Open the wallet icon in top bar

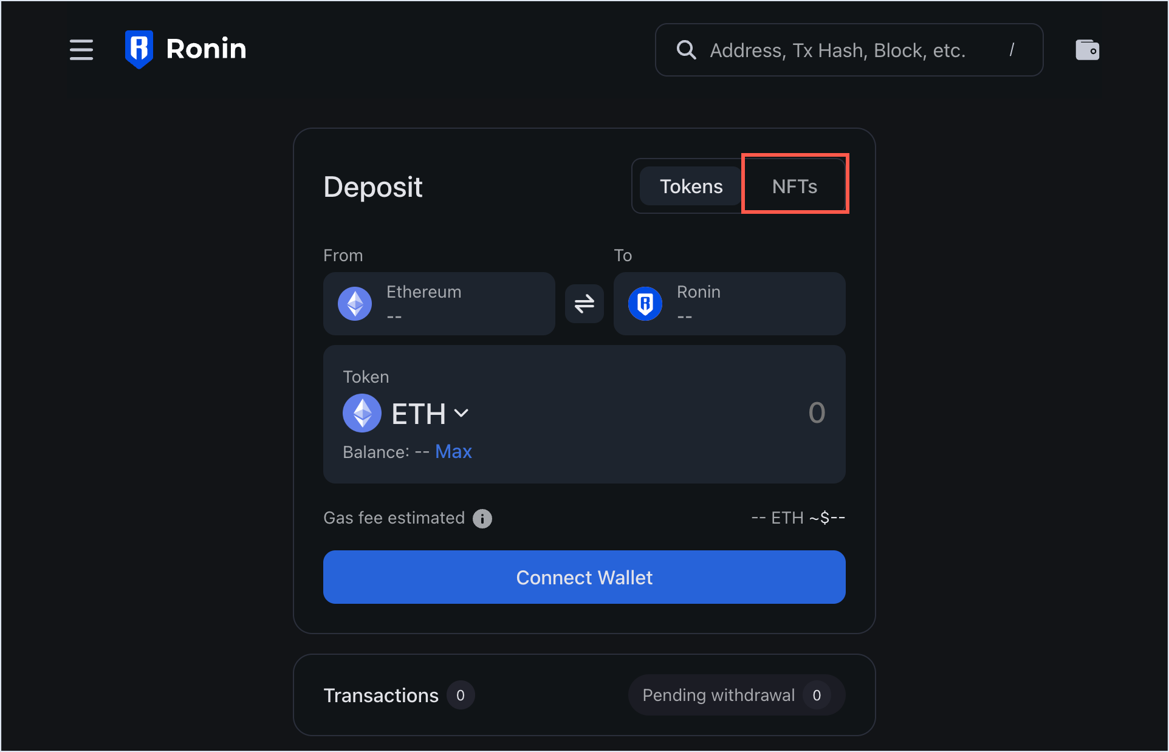coord(1088,50)
